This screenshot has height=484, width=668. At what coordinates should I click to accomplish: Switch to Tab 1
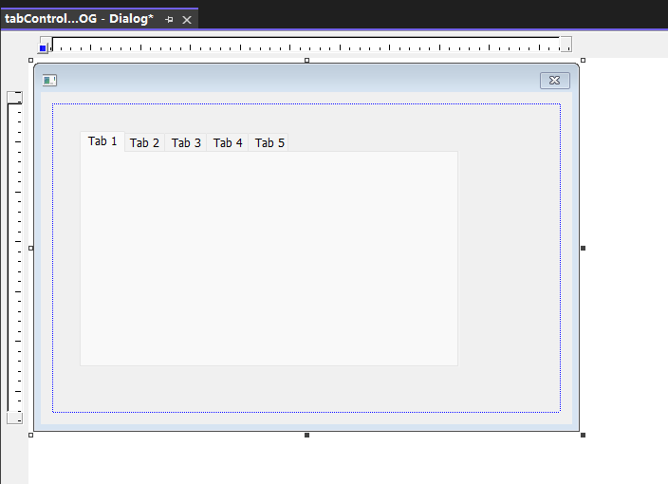point(102,141)
